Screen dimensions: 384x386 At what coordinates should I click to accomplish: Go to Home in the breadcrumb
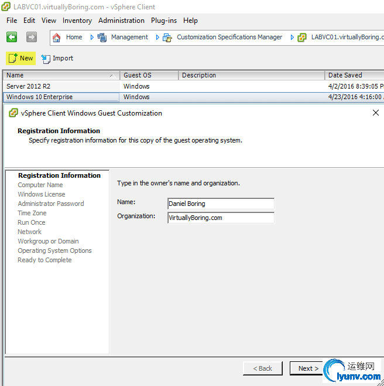(74, 37)
